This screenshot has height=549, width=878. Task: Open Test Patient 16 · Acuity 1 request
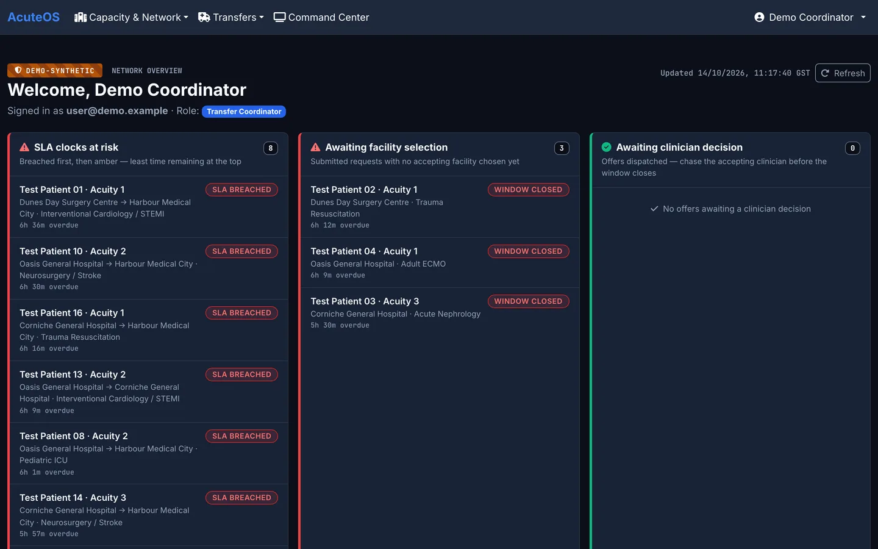point(149,330)
